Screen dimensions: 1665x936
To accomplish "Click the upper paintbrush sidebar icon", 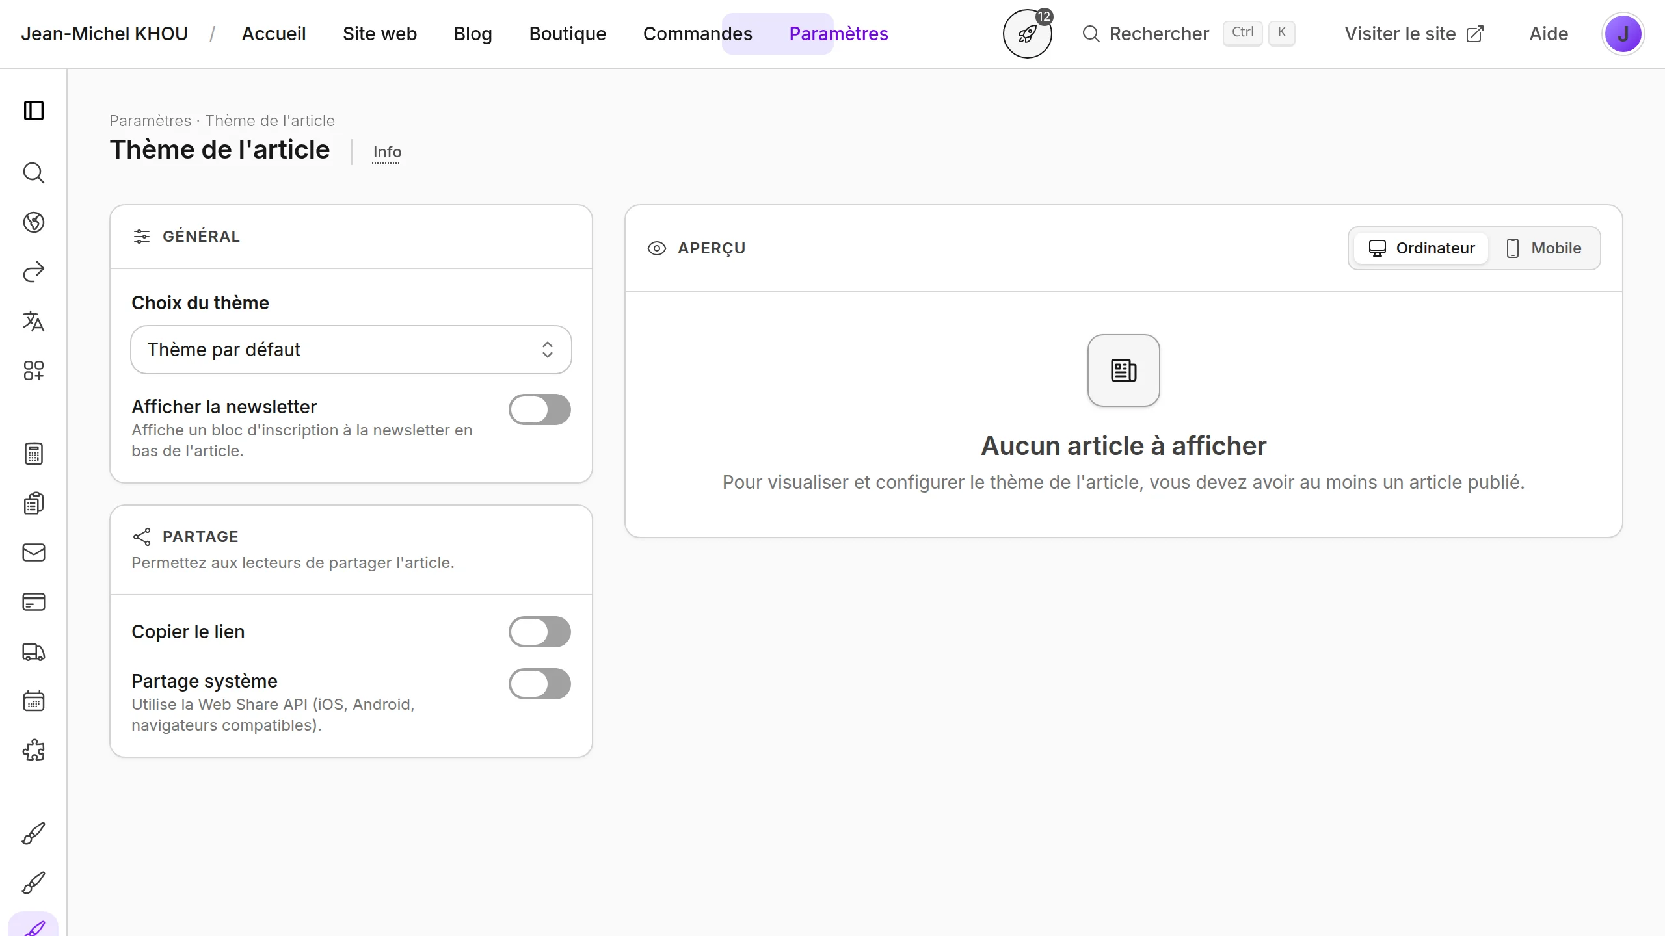I will click(34, 833).
